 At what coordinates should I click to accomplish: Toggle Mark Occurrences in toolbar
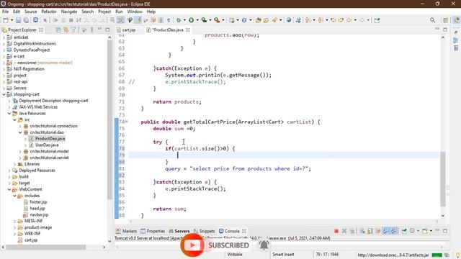coord(138,20)
